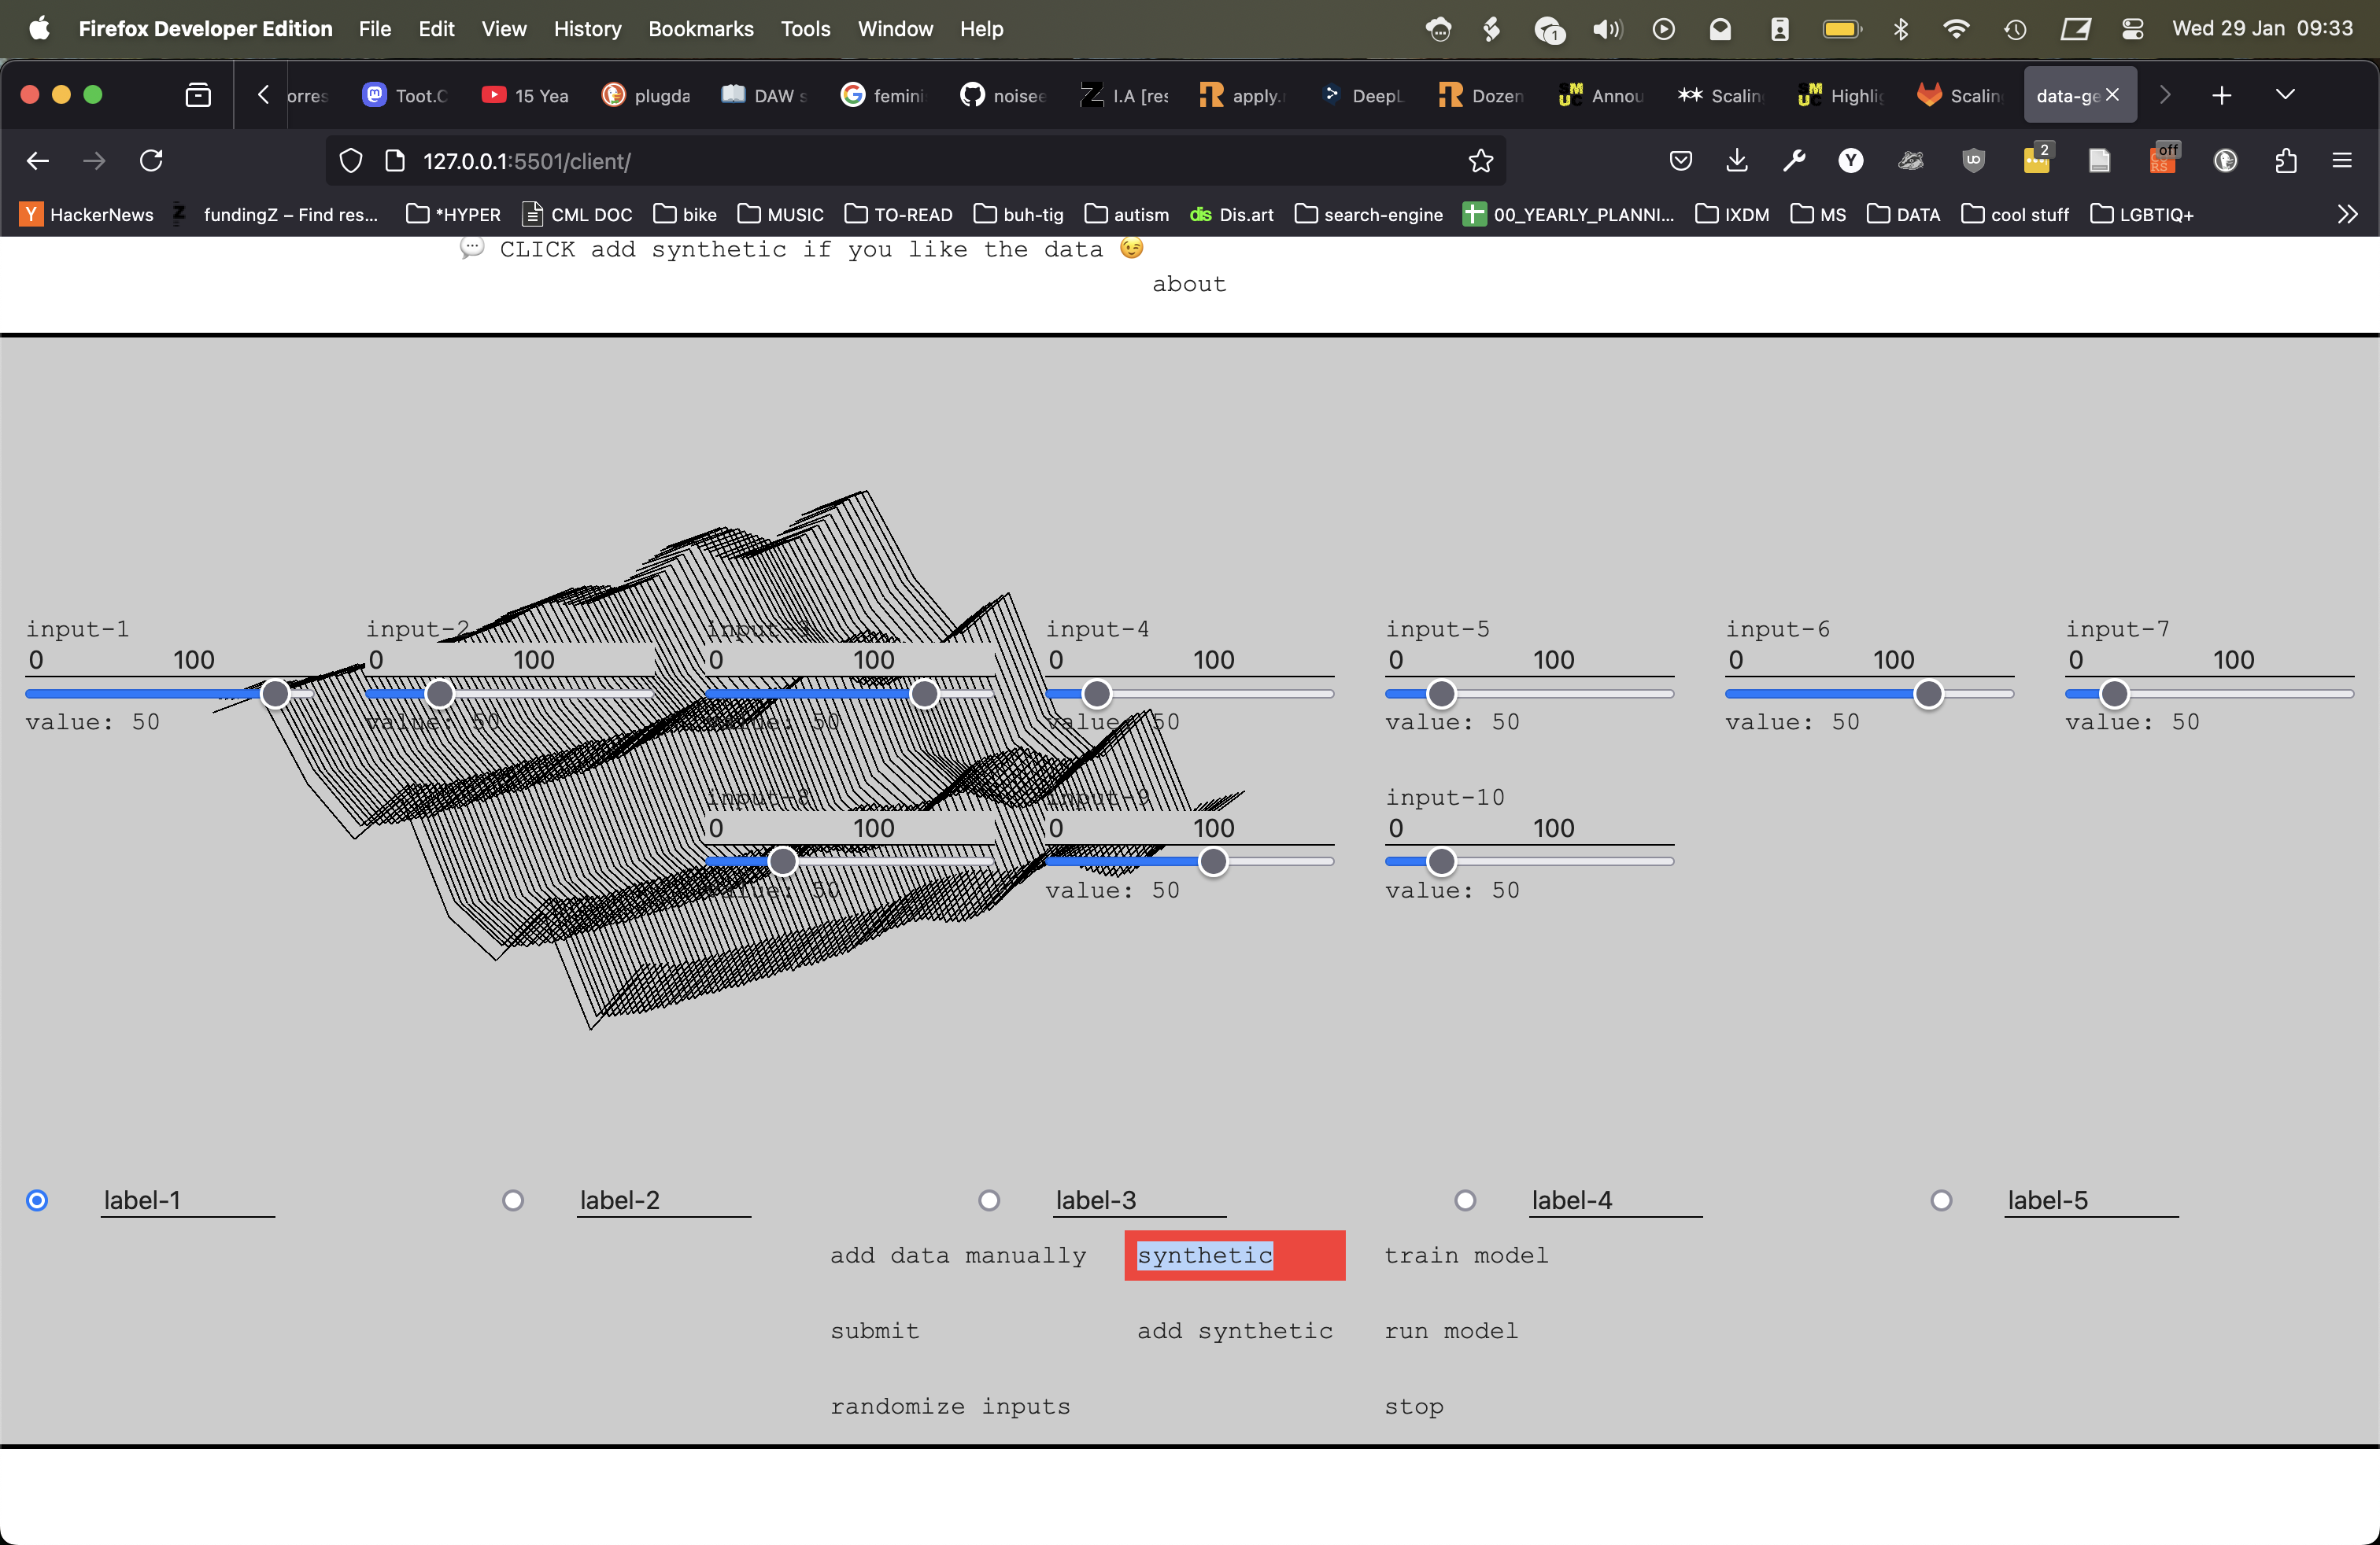The width and height of the screenshot is (2380, 1545).
Task: Click the input-6 slider handle
Action: tap(1928, 694)
